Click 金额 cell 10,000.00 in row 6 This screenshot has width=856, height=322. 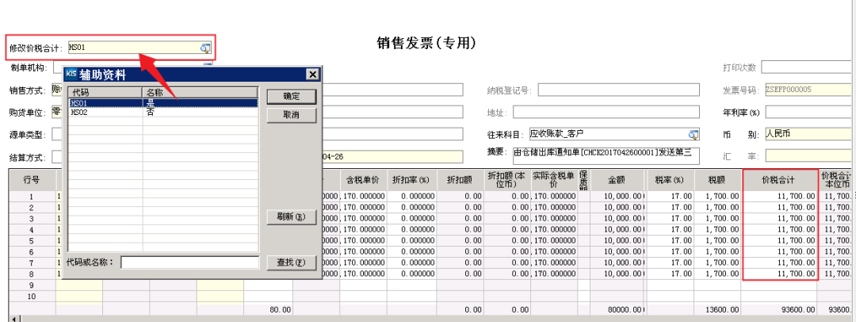618,251
